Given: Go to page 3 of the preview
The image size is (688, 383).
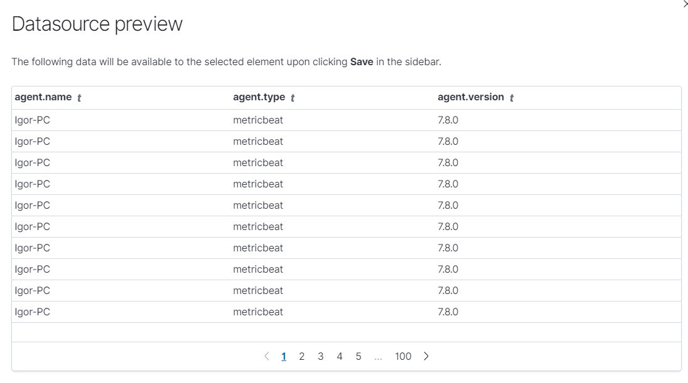Looking at the screenshot, I should click(321, 356).
